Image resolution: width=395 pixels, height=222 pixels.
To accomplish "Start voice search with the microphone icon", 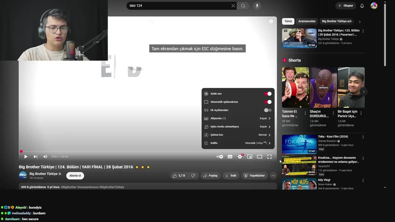I will (257, 6).
